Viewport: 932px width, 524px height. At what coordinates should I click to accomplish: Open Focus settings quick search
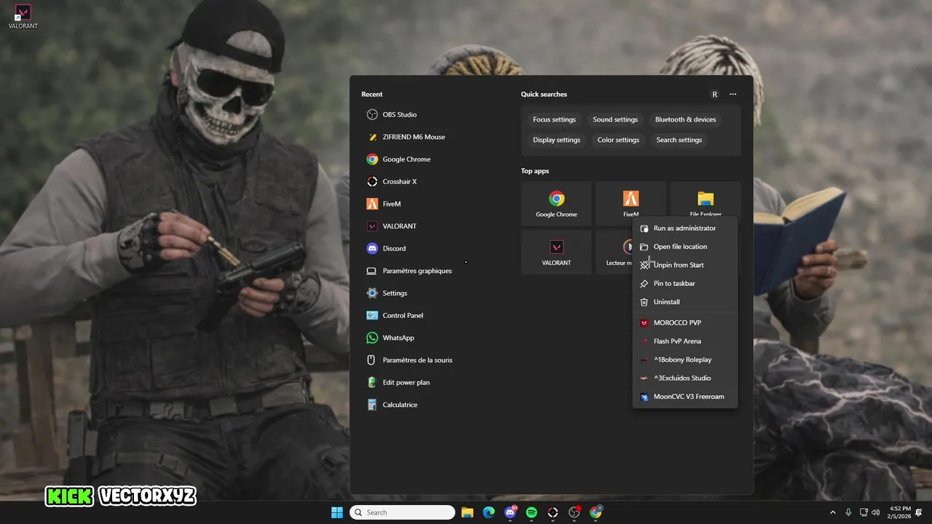click(554, 119)
